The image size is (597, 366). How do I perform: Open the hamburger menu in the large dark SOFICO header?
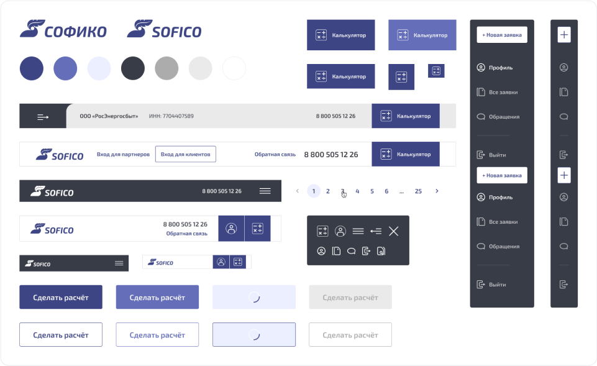coord(265,191)
